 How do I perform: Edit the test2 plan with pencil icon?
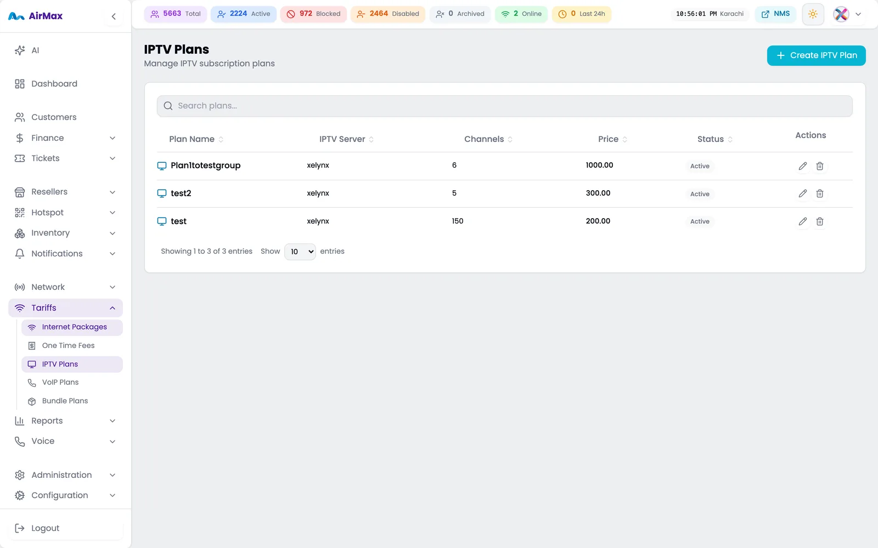click(802, 193)
